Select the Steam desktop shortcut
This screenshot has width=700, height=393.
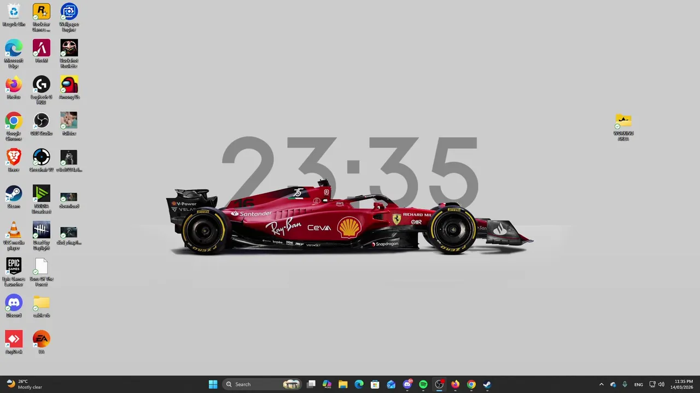14,196
